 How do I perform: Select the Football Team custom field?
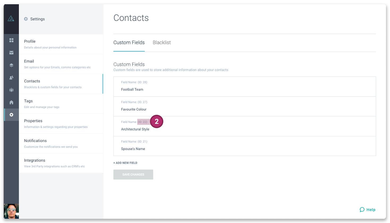[132, 89]
